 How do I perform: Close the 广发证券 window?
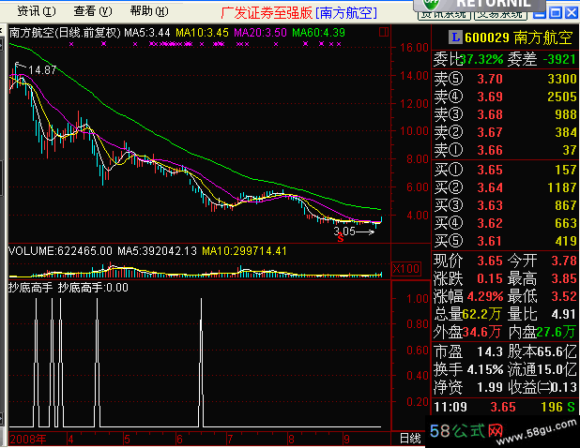click(572, 13)
